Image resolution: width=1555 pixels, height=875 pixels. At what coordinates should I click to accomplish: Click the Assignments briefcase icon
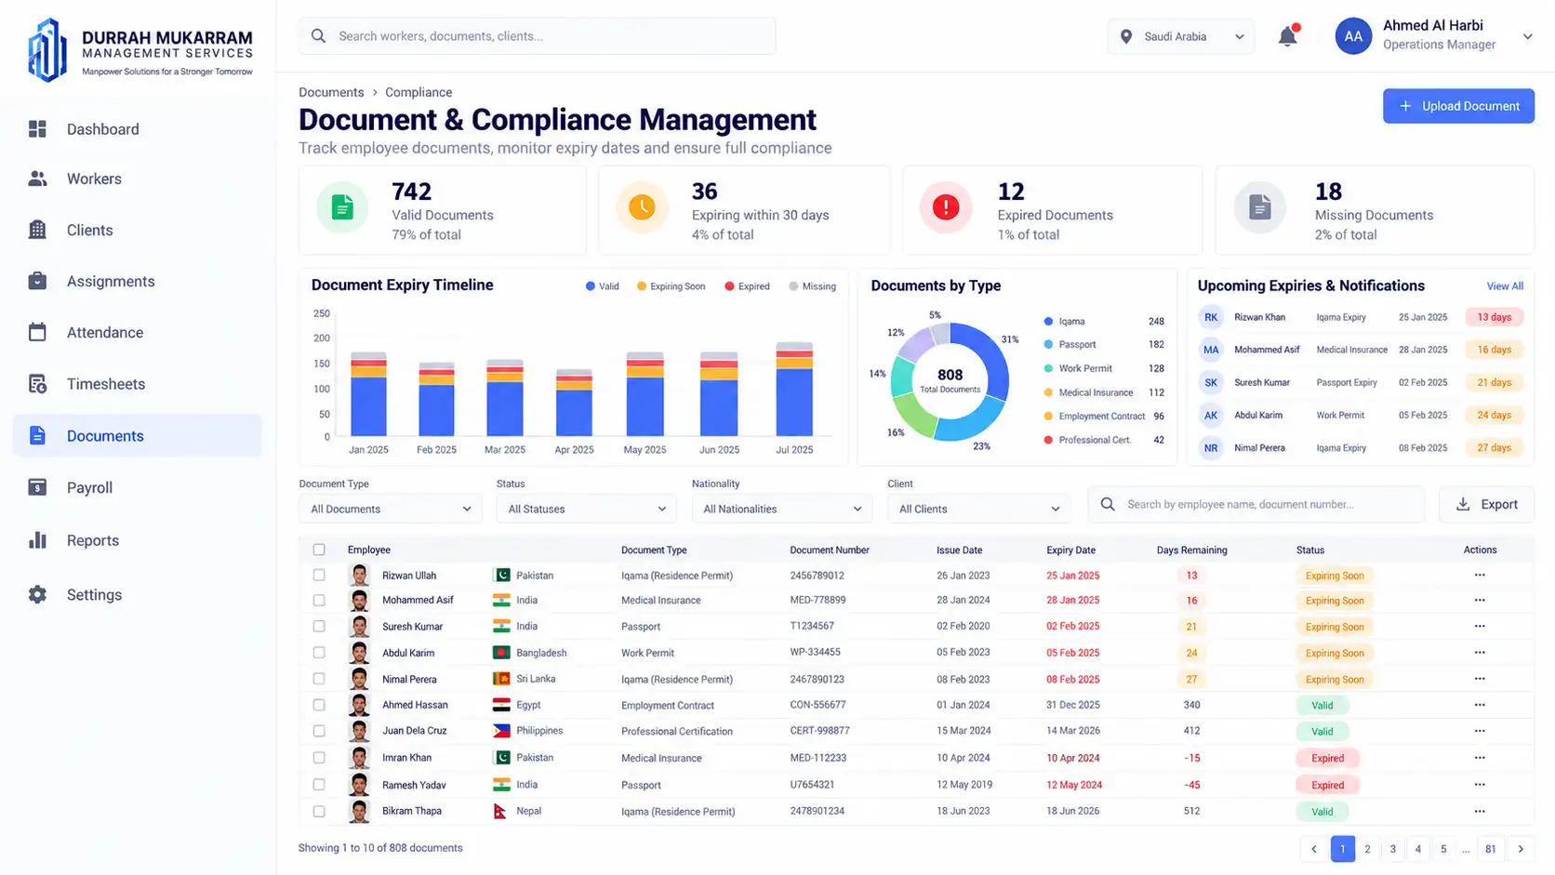pos(37,281)
